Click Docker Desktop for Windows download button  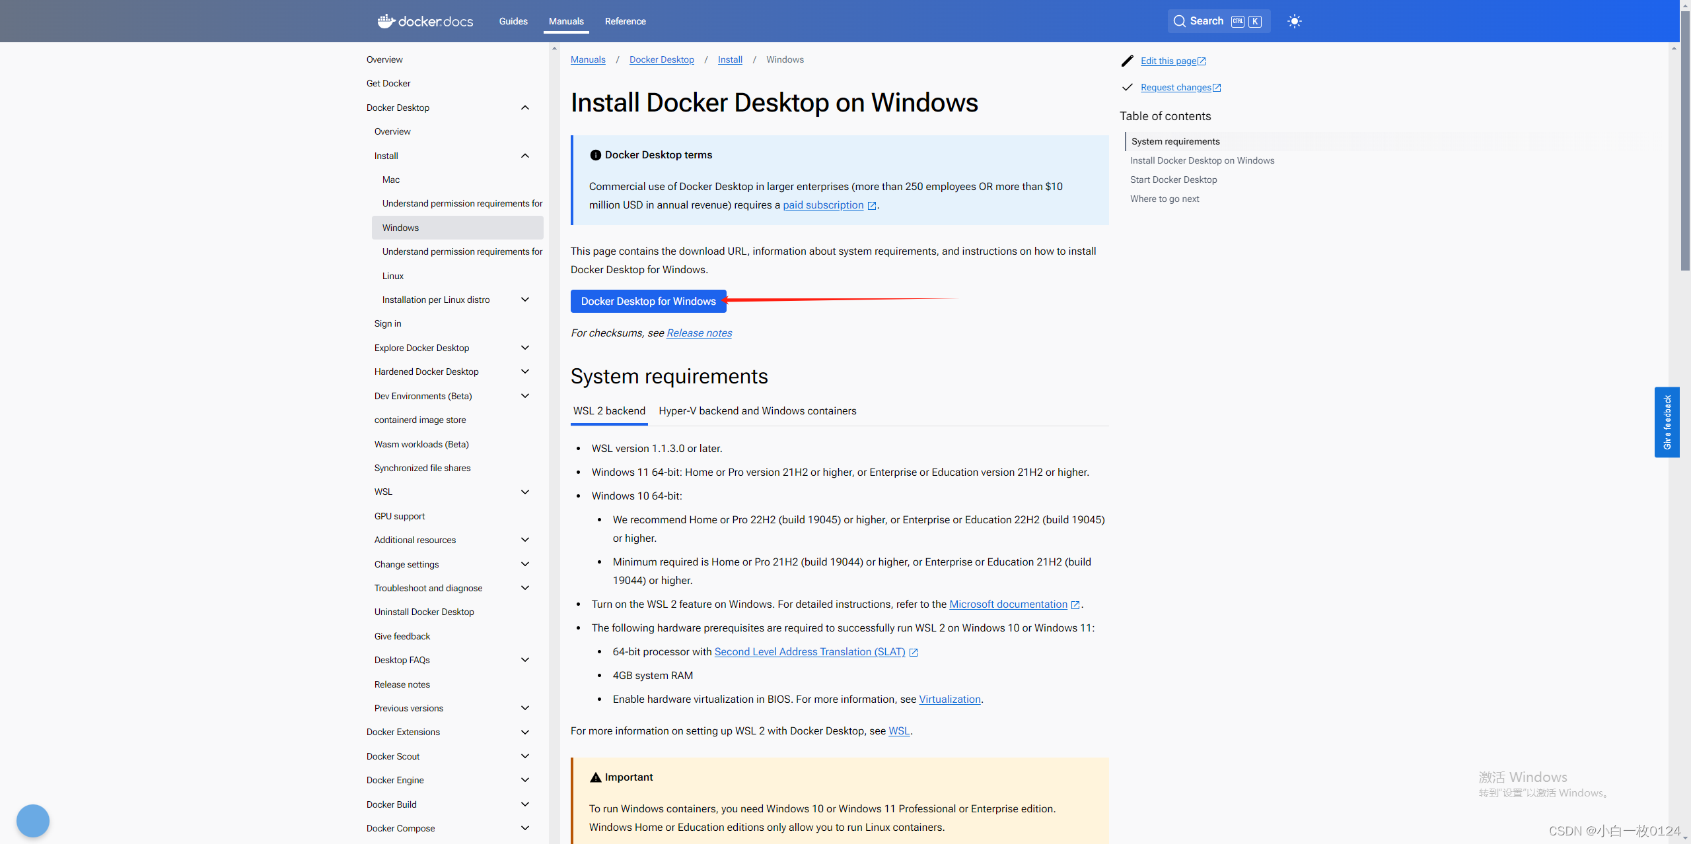pyautogui.click(x=648, y=301)
